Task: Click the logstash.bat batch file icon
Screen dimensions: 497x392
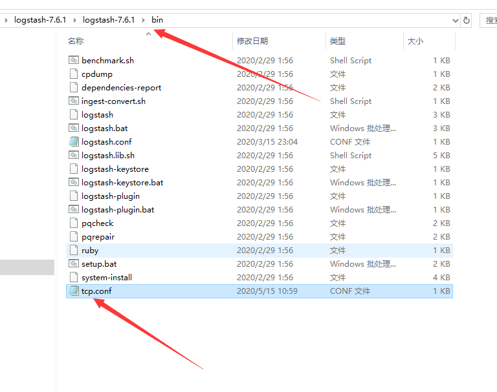Action: coord(74,128)
